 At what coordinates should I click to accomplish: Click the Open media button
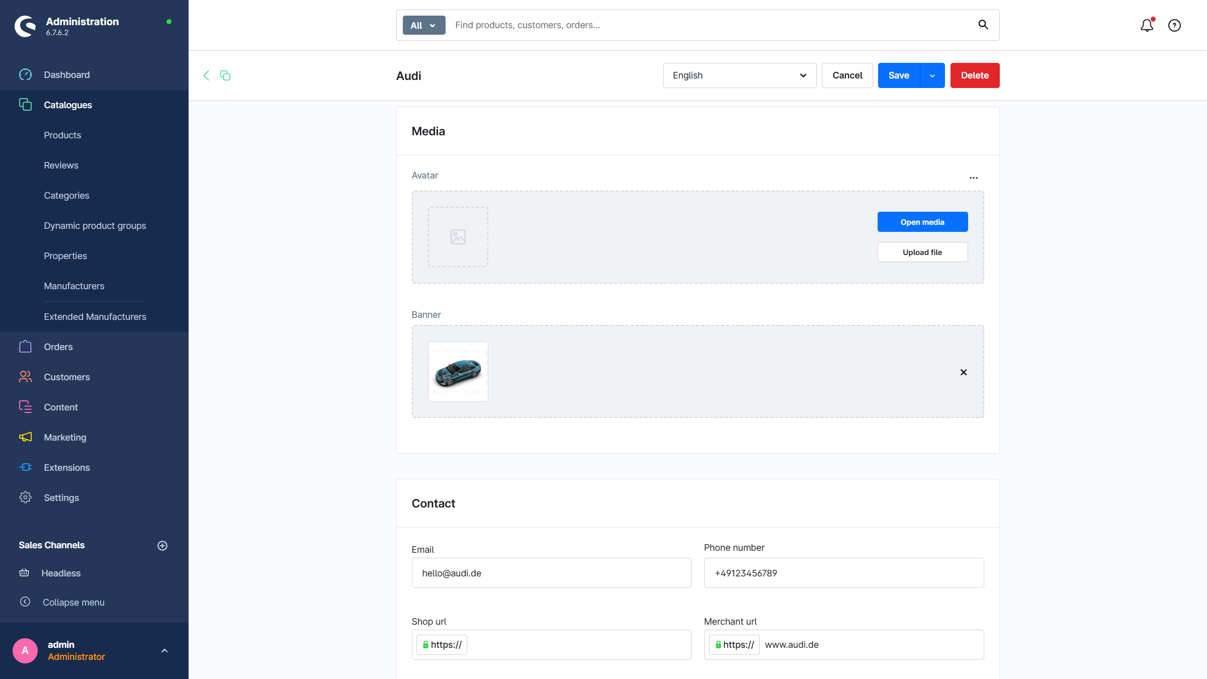click(x=922, y=222)
